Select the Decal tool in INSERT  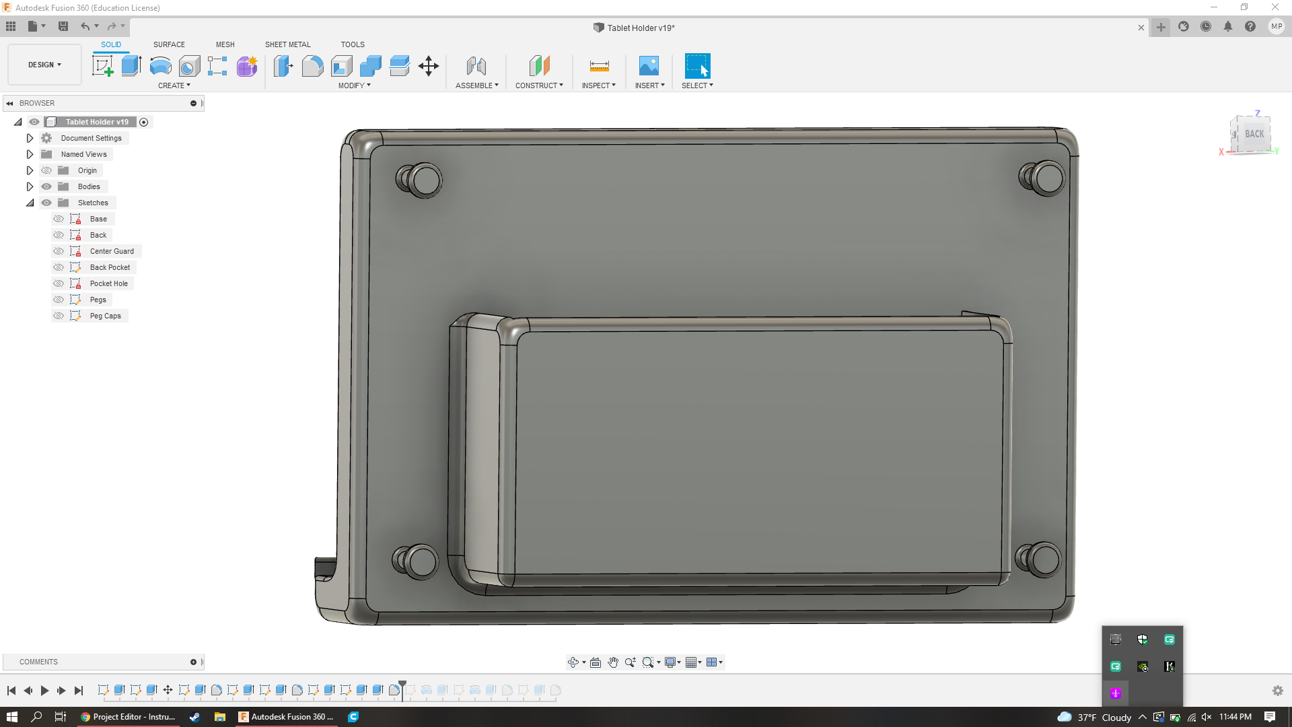point(649,67)
